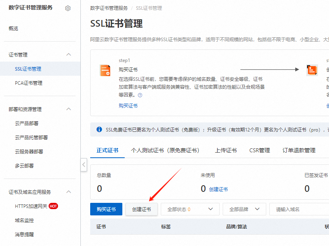Switch to the 上传证书 tab
This screenshot has height=246, width=329.
tap(226, 150)
